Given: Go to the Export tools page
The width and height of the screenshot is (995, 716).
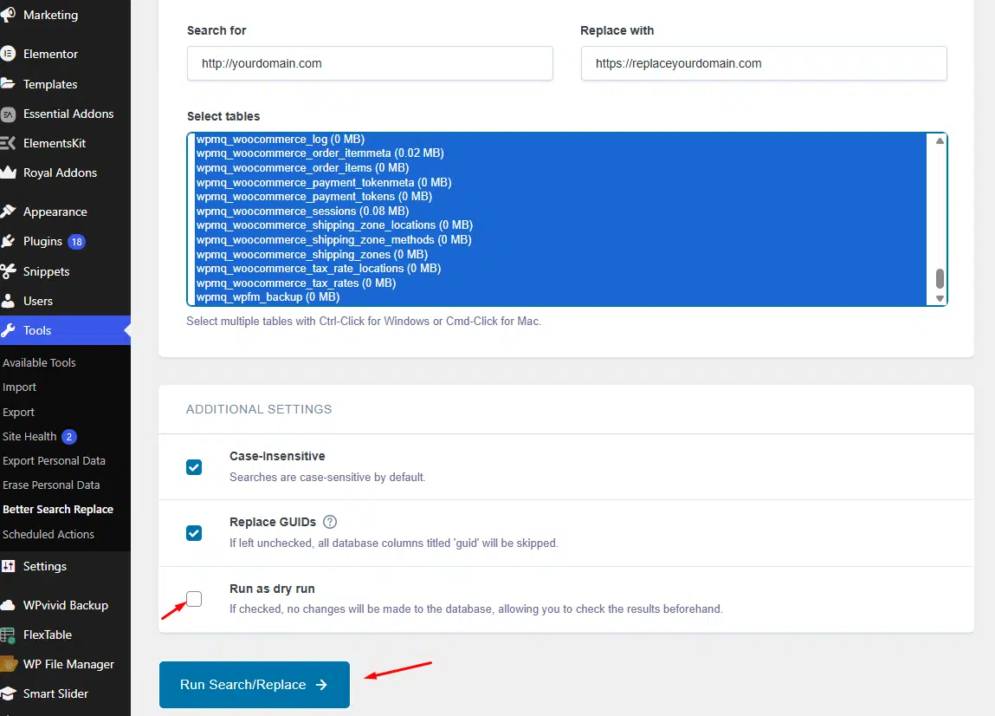Looking at the screenshot, I should pyautogui.click(x=18, y=413).
